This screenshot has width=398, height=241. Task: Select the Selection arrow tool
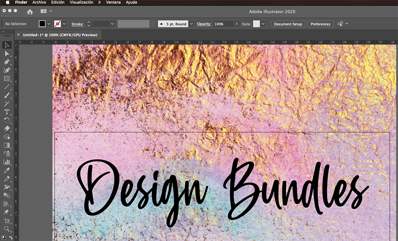pyautogui.click(x=7, y=45)
